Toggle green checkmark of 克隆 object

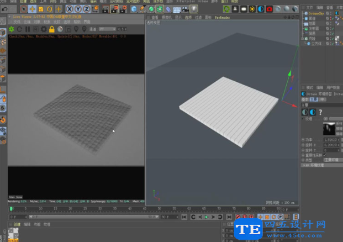tap(333, 39)
